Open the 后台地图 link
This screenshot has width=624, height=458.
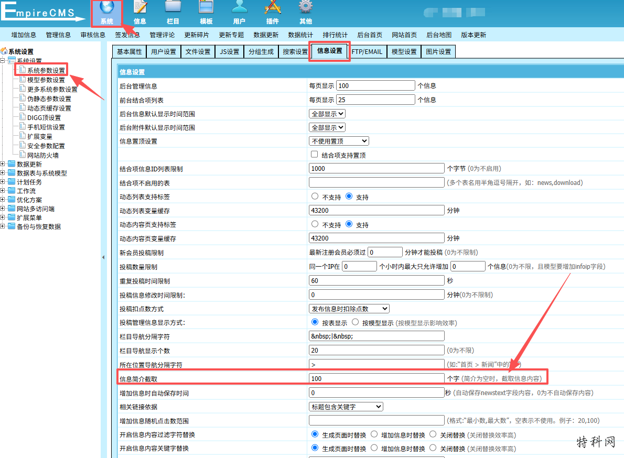(x=439, y=35)
